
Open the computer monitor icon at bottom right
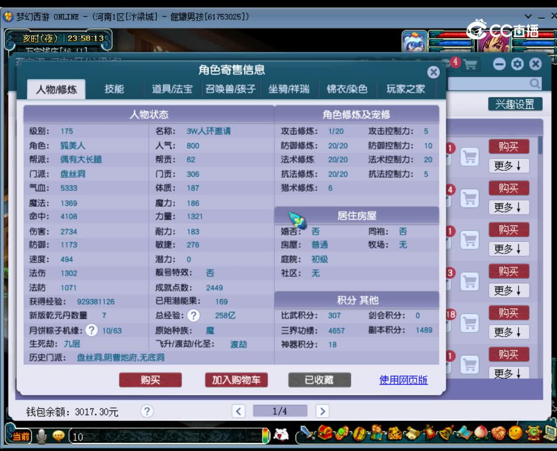pos(550,433)
